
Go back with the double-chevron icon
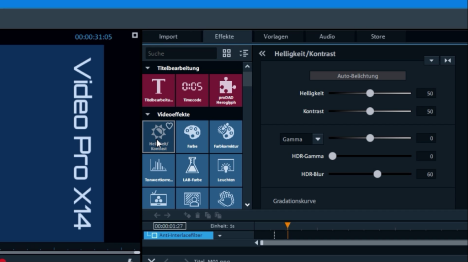[x=262, y=54]
